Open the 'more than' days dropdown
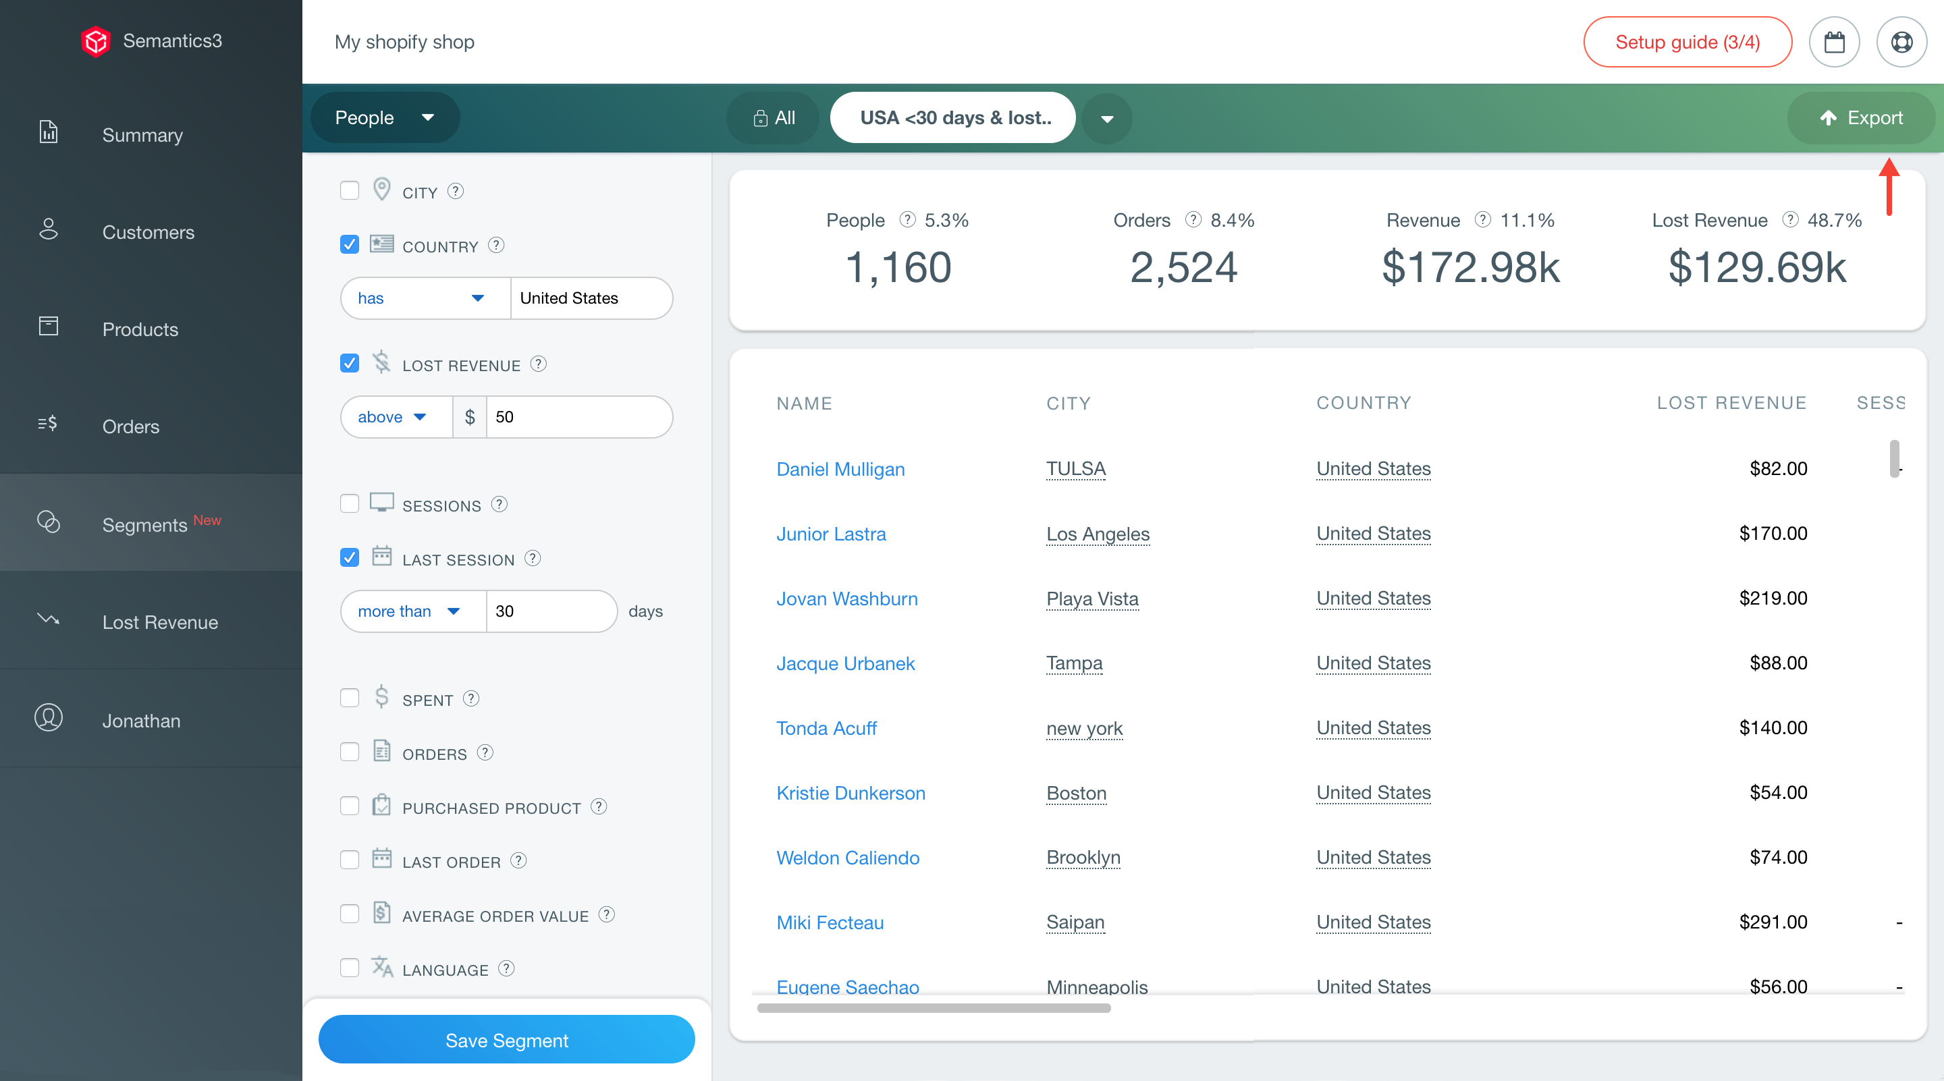The width and height of the screenshot is (1944, 1081). 410,611
